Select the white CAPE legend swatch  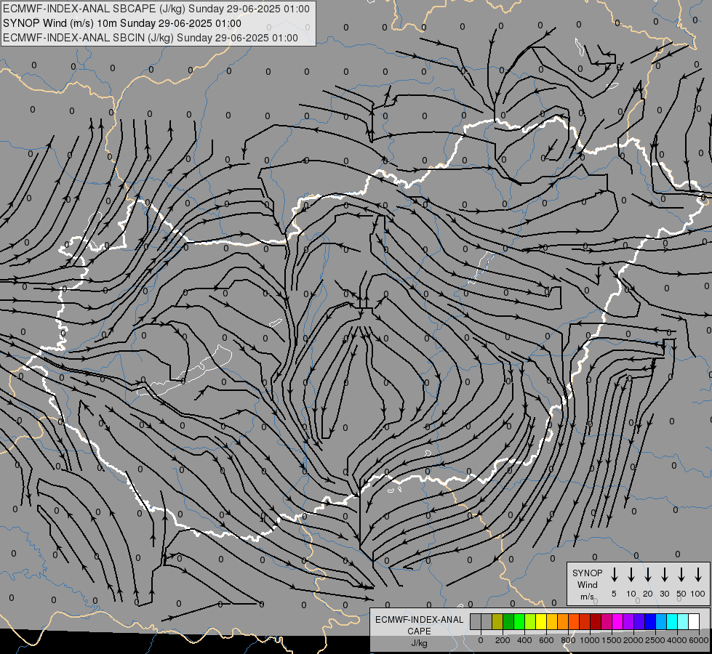694,621
